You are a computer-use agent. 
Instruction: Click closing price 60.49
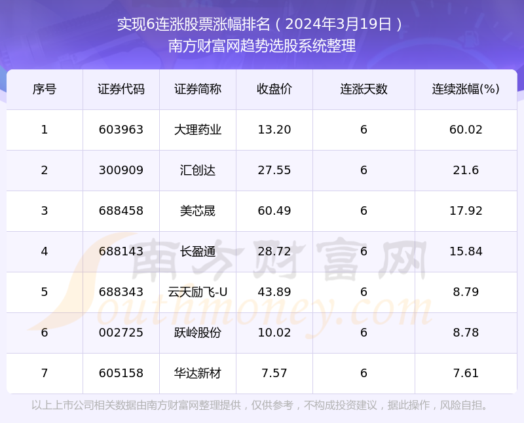click(x=274, y=211)
